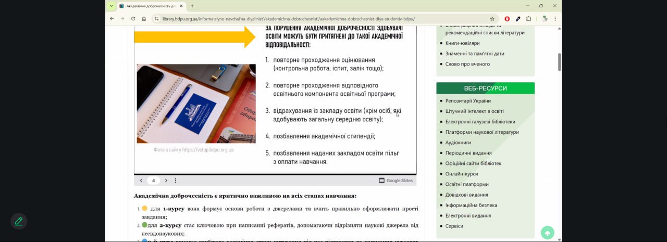Open the slide options three-dot menu

coord(176,181)
